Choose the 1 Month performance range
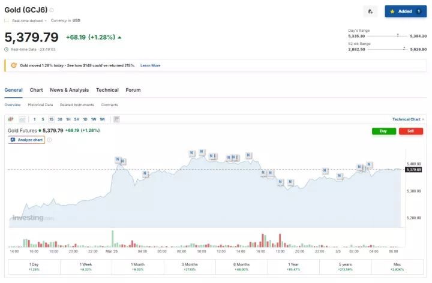Screen dimensions: 432x283 [x=138, y=267]
